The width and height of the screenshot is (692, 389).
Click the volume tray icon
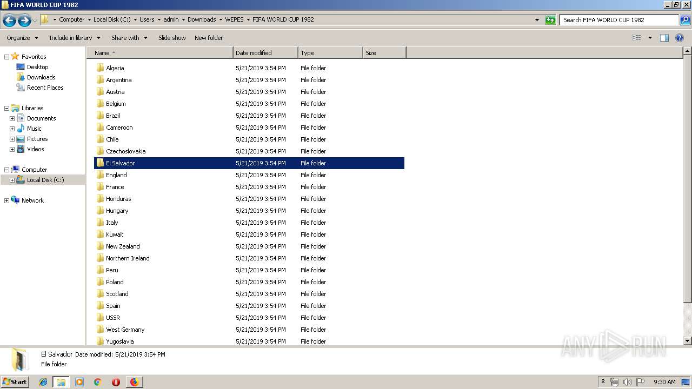click(628, 382)
